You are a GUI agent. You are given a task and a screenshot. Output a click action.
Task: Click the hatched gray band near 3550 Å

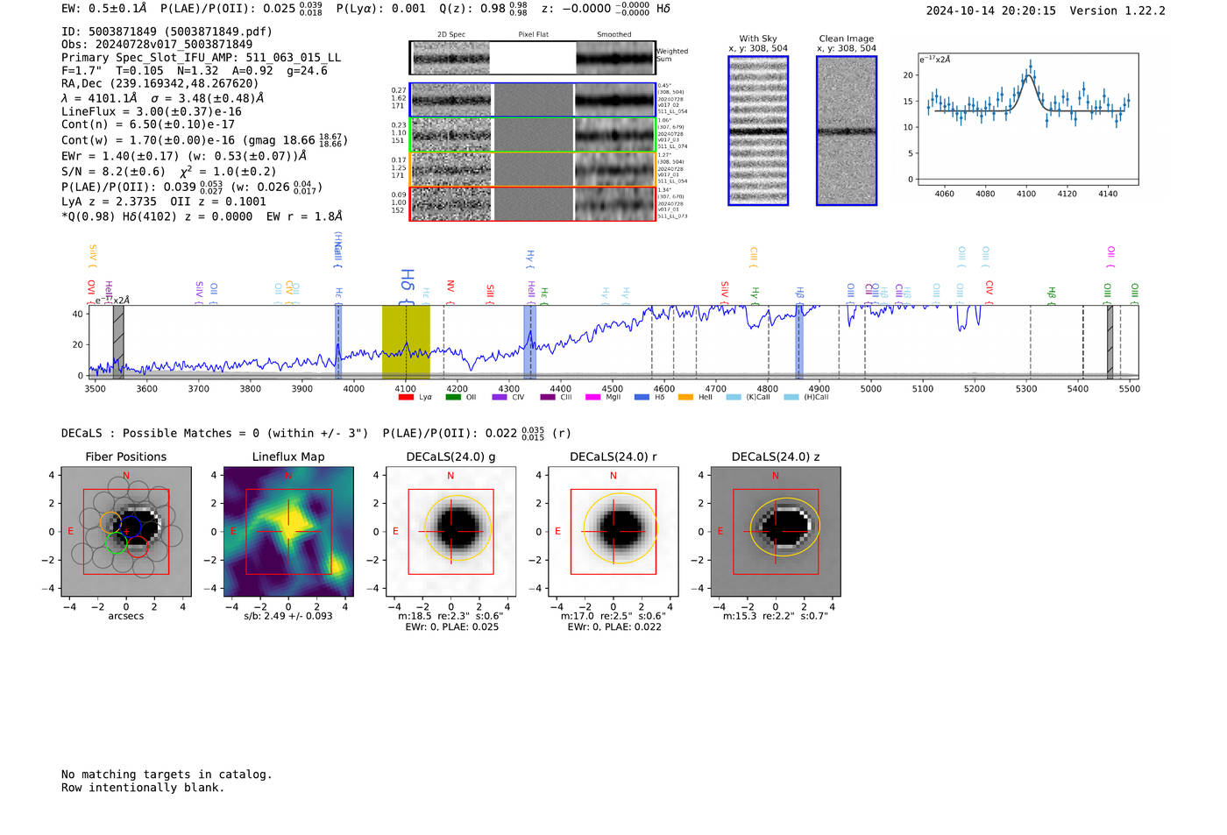tap(118, 342)
